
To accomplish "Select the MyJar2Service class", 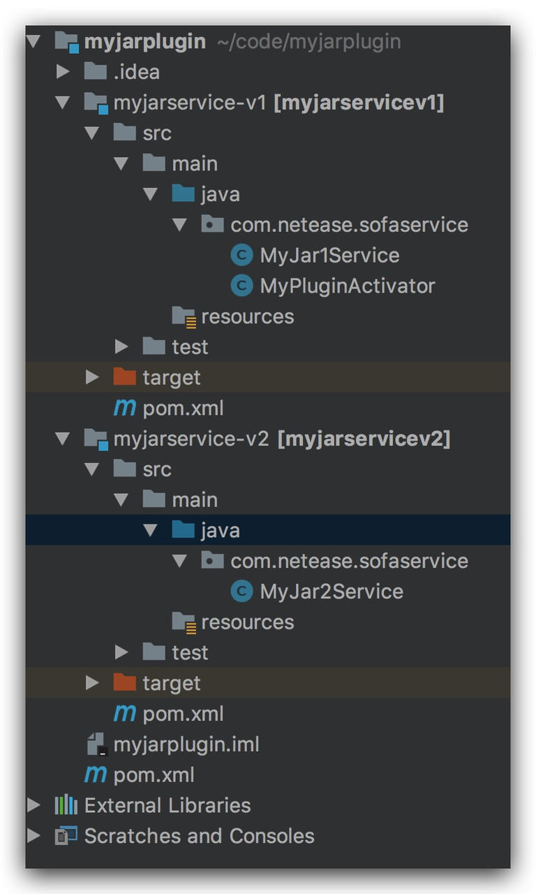I will pyautogui.click(x=332, y=592).
